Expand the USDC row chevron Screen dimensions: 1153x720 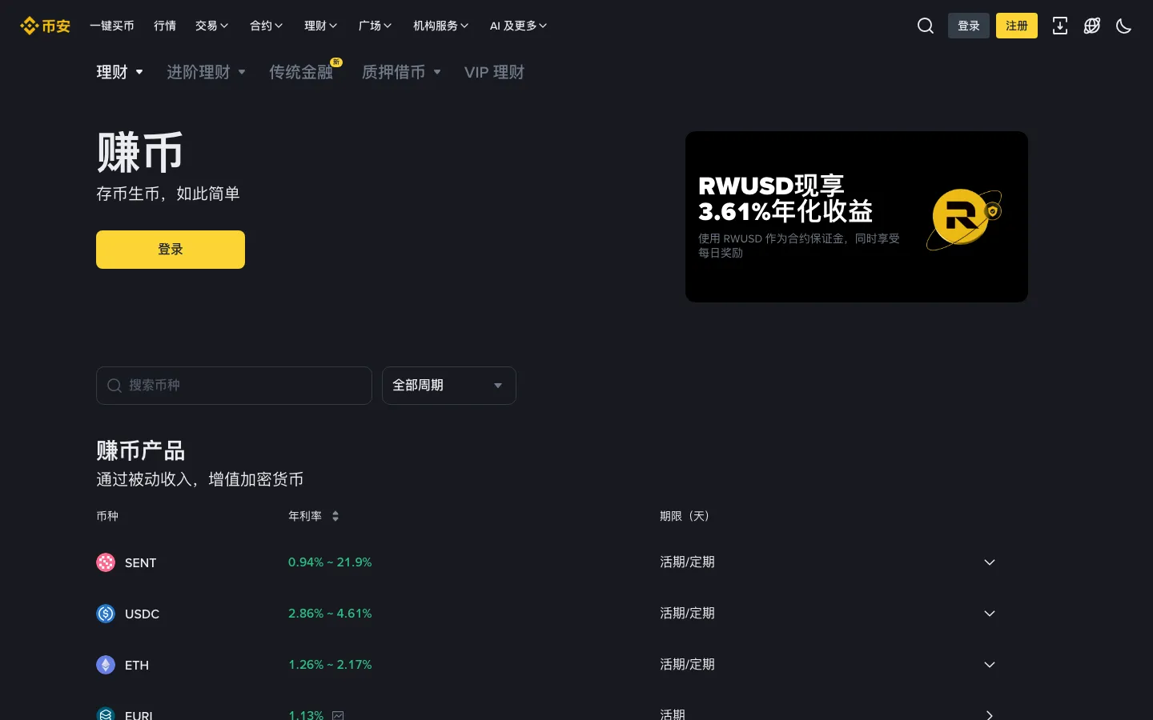pyautogui.click(x=990, y=614)
